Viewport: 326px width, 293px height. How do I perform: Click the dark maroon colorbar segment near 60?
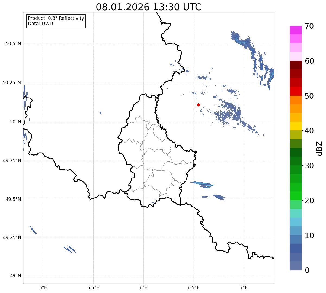click(x=296, y=65)
